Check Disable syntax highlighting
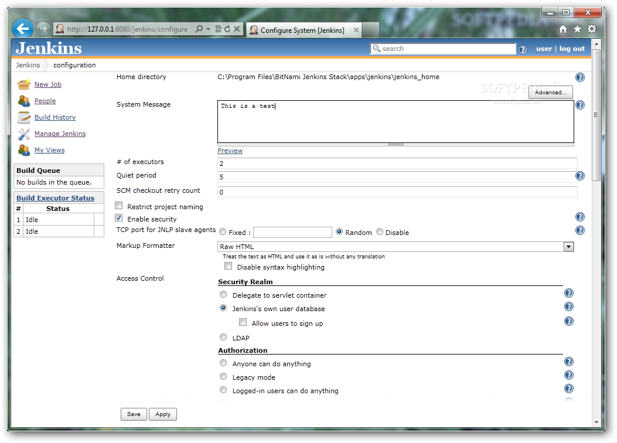Viewport: 617px width, 443px height. pyautogui.click(x=229, y=266)
